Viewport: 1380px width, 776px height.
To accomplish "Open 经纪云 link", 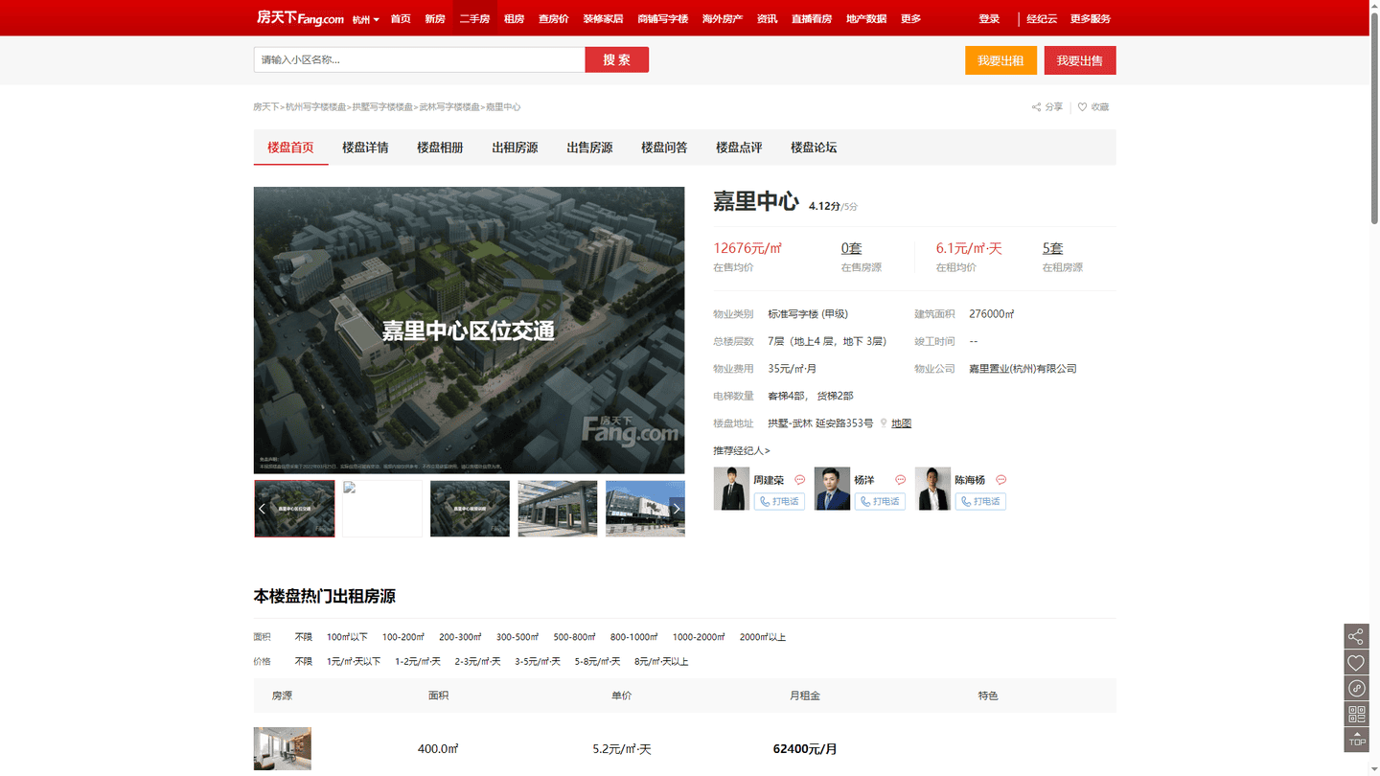I will click(x=1042, y=19).
